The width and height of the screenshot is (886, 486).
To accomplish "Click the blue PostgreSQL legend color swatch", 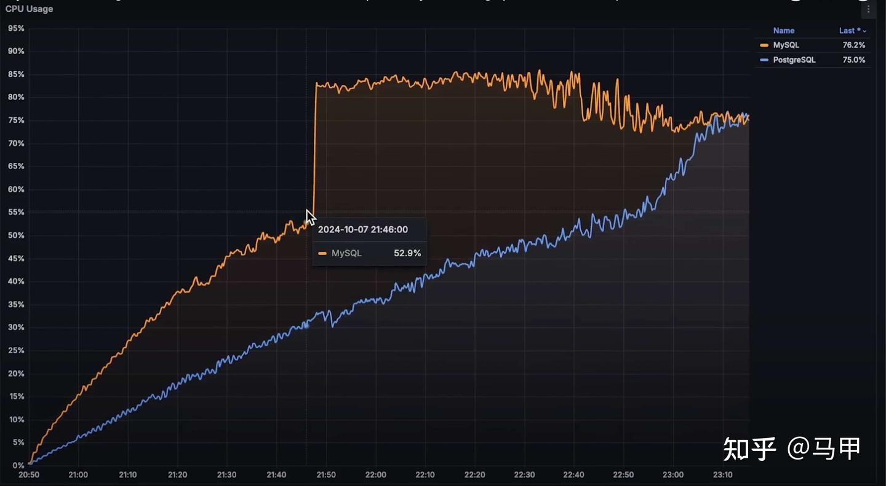I will 763,60.
